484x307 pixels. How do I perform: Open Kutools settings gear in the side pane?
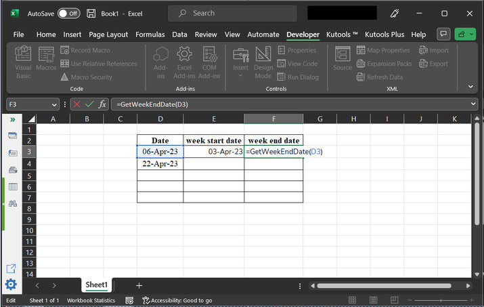pos(11,285)
